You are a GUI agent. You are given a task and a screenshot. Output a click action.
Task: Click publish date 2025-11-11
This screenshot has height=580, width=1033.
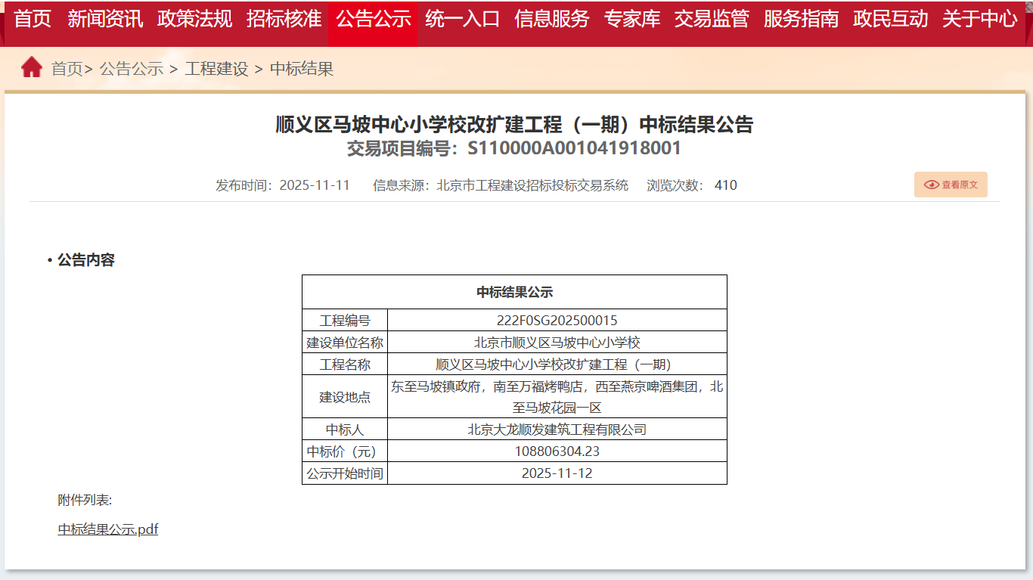click(315, 185)
